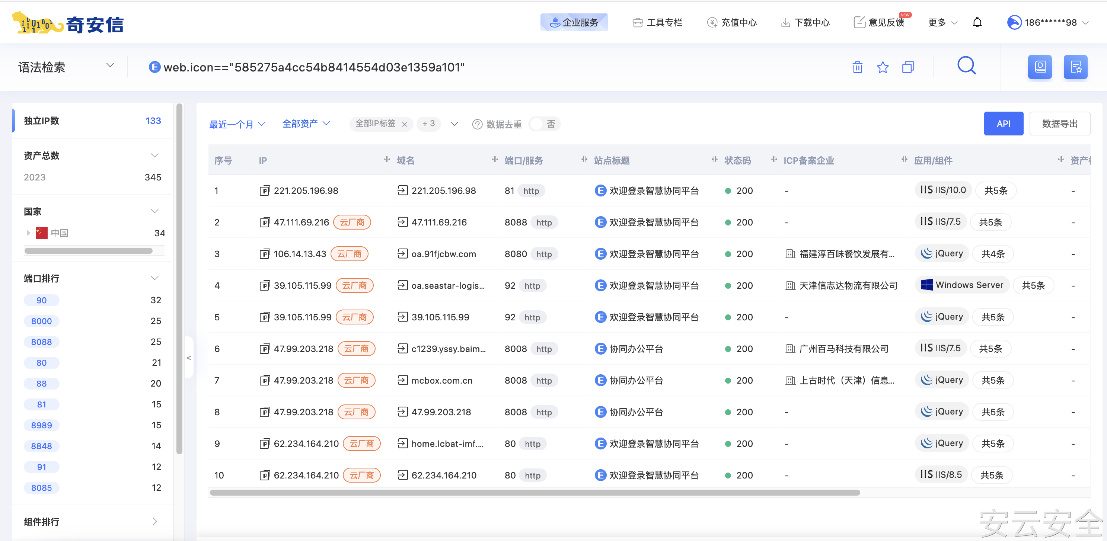1107x541 pixels.
Task: Click the table horizontal scrollbar
Action: (535, 492)
